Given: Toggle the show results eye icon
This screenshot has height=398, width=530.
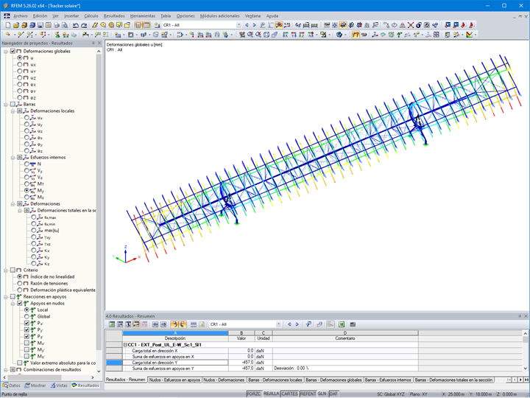Looking at the screenshot, I should tap(279, 25).
